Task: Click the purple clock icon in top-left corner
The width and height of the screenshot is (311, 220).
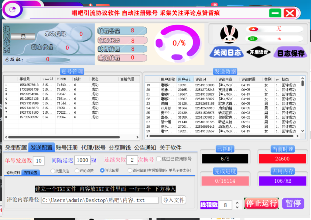Action: tap(12, 10)
